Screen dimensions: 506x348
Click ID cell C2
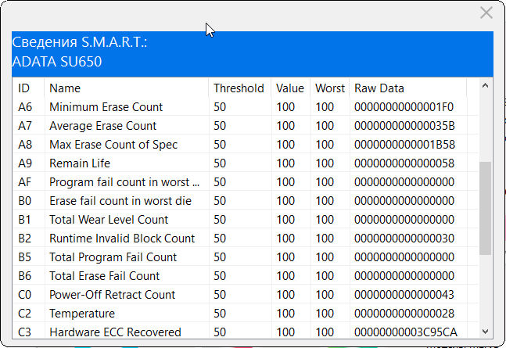[x=24, y=313]
